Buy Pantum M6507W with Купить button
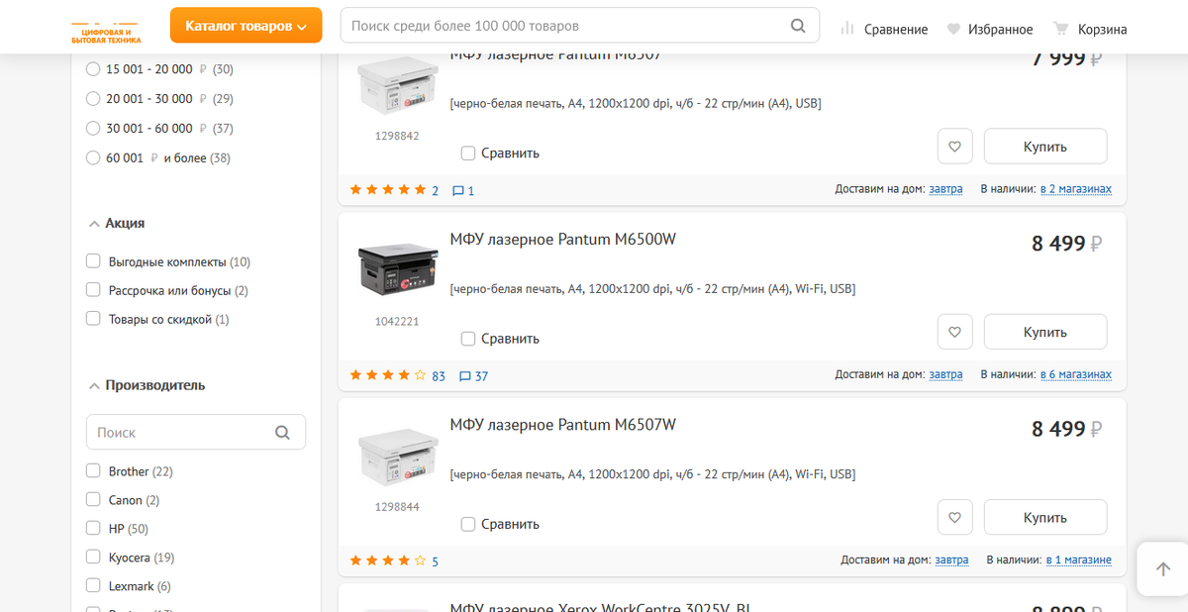The height and width of the screenshot is (612, 1188). pos(1045,517)
